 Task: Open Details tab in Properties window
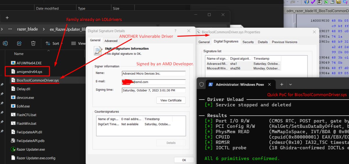click(x=263, y=42)
